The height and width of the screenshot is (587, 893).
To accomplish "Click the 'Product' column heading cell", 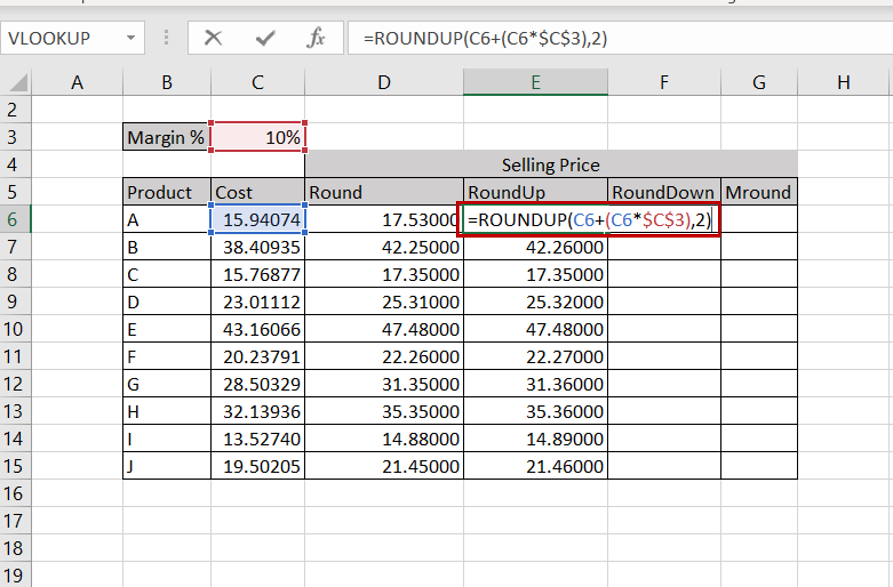I will tap(167, 192).
